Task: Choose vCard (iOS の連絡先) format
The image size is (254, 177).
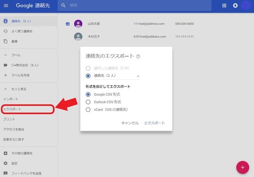Action: 88,109
